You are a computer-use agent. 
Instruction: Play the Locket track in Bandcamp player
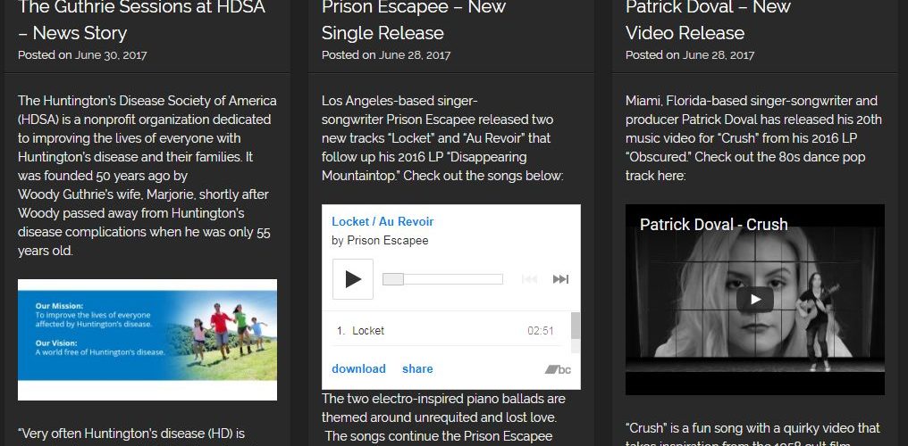coord(353,279)
